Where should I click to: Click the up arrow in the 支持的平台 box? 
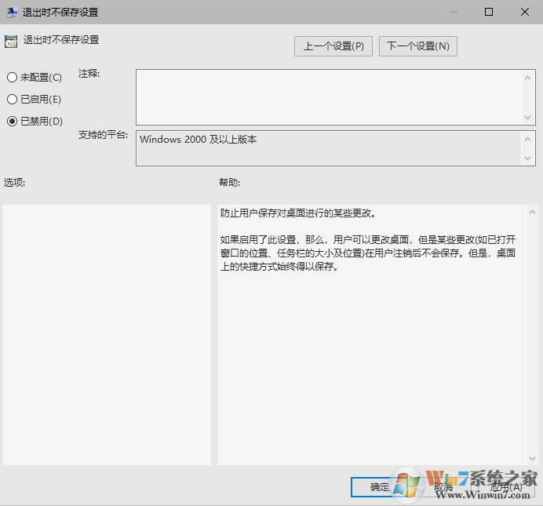(x=528, y=138)
